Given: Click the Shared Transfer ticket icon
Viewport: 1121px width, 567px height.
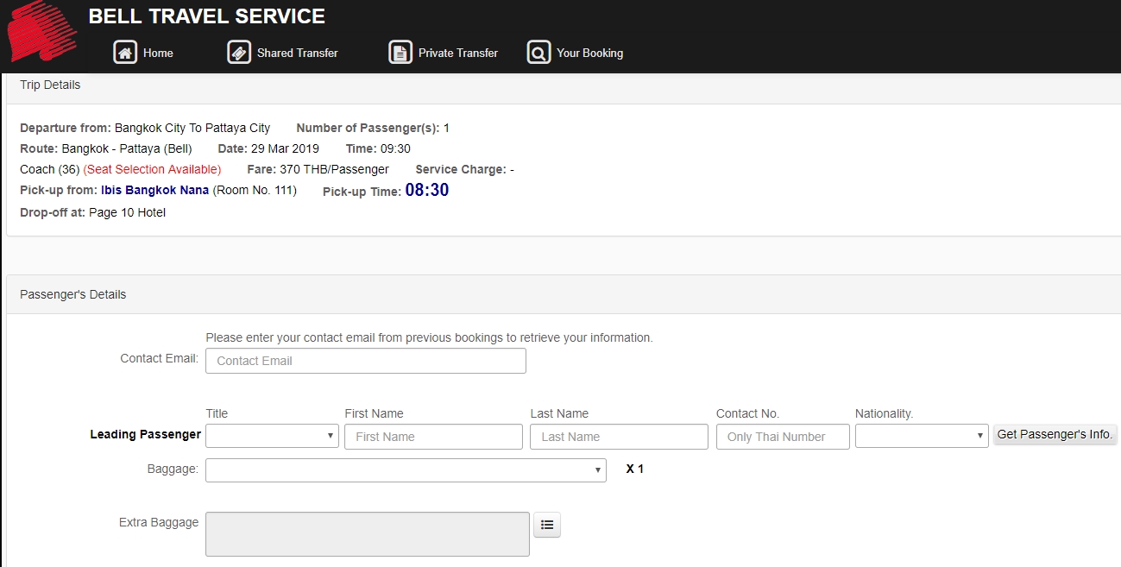Looking at the screenshot, I should [x=239, y=53].
